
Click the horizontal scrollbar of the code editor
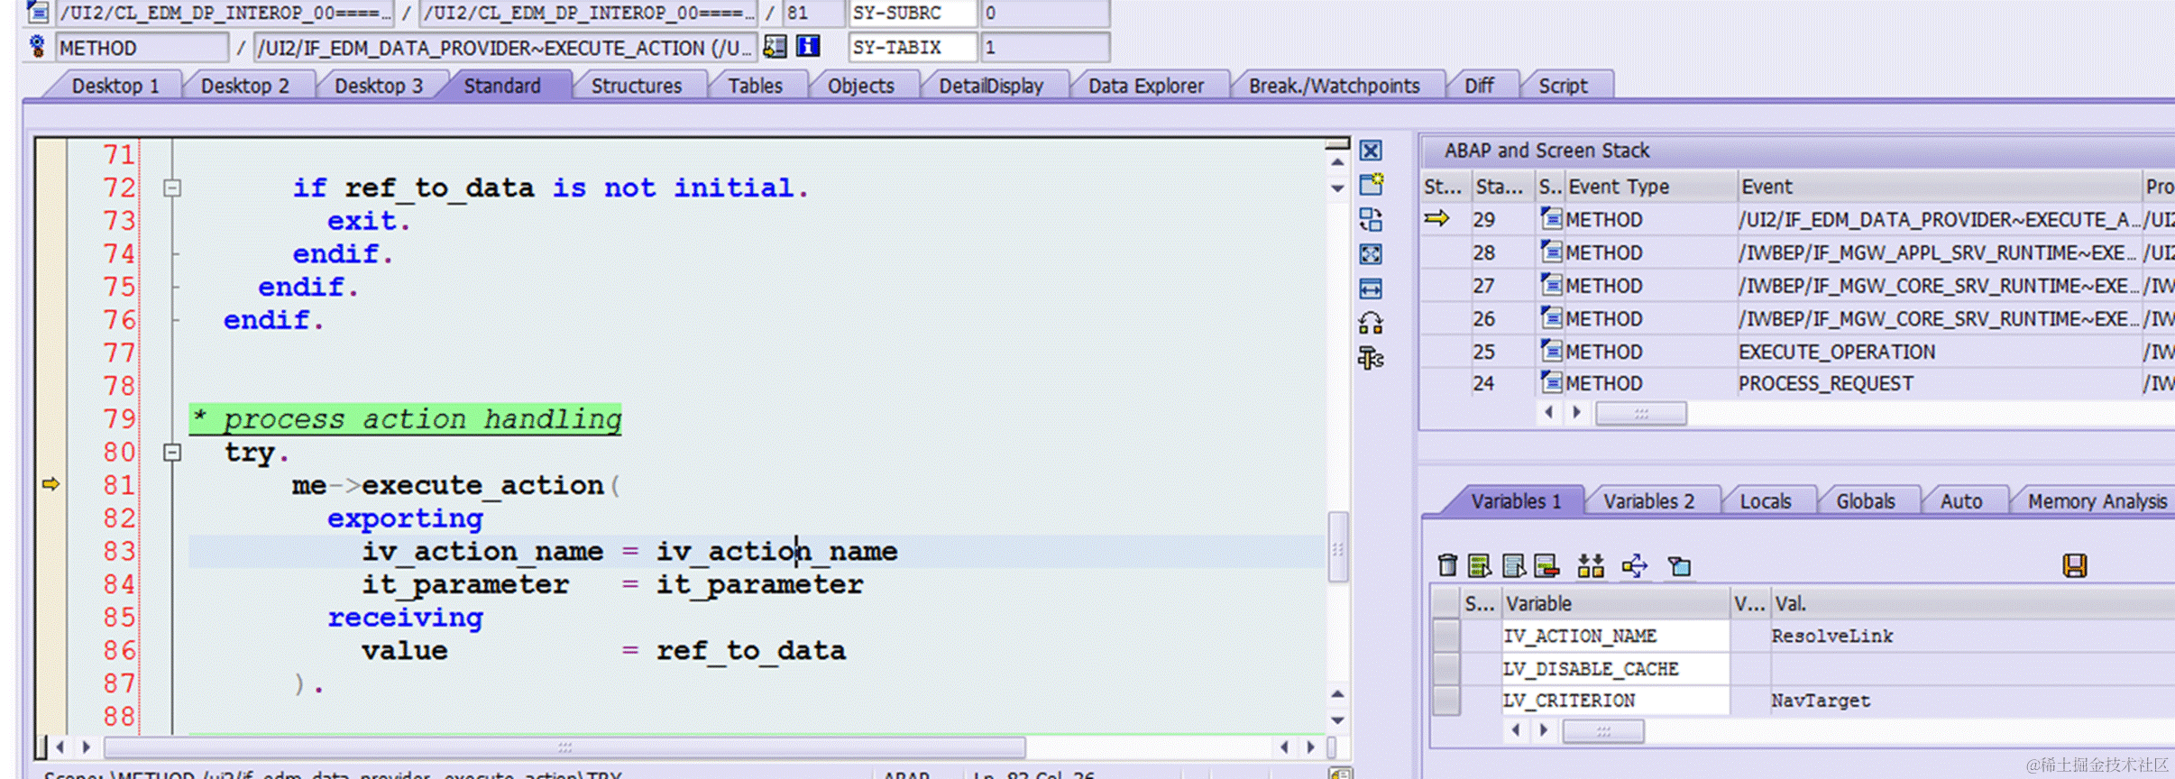564,747
